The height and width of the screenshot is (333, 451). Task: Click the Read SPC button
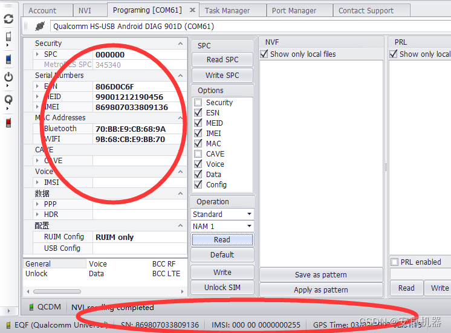(222, 59)
